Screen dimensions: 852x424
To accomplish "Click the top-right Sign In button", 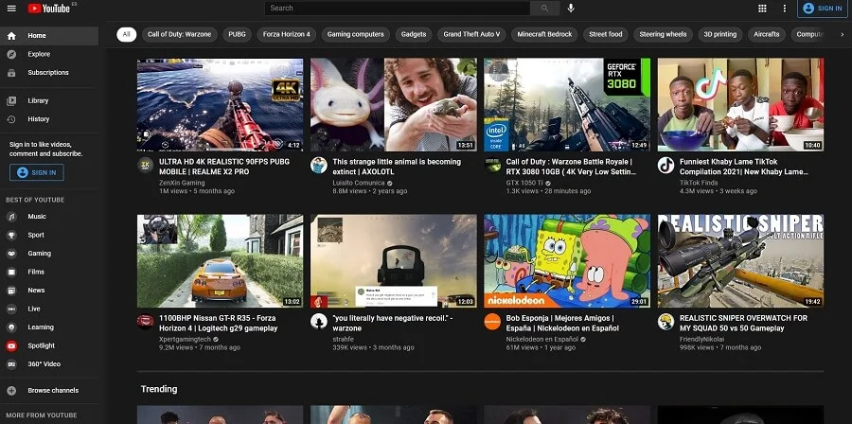I will [x=822, y=9].
